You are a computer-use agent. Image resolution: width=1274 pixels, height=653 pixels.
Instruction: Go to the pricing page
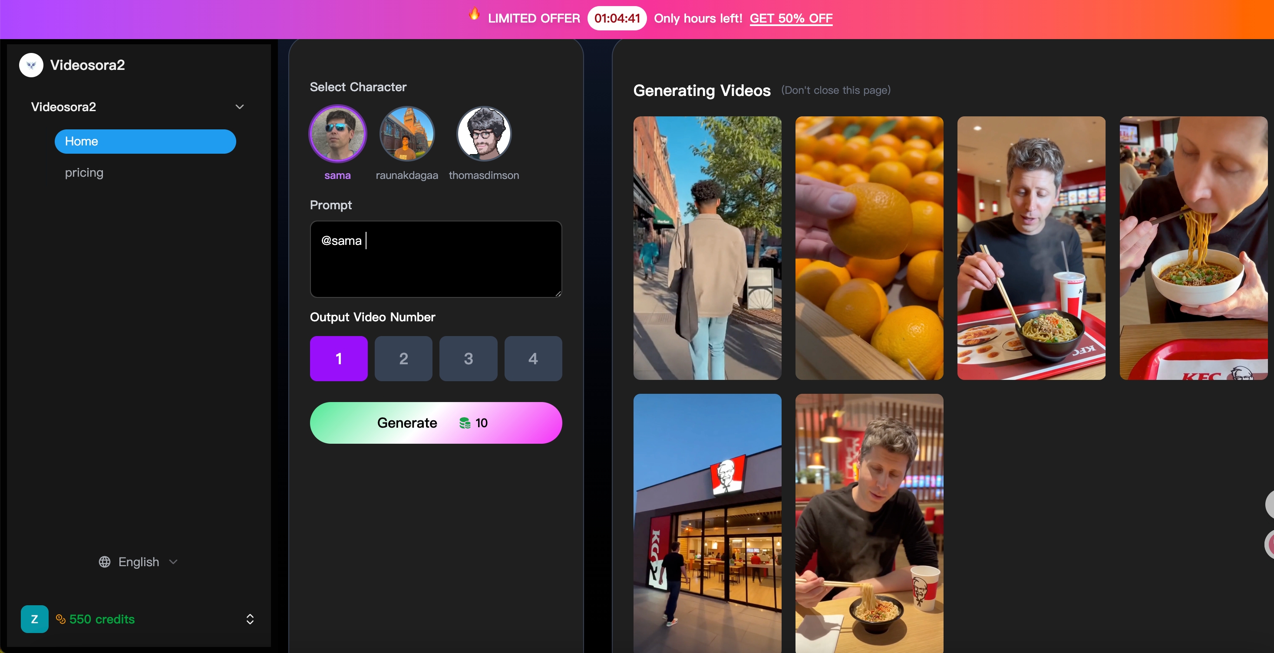point(84,173)
